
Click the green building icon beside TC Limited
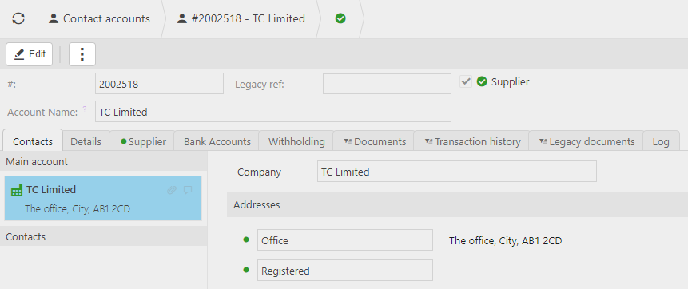[17, 190]
